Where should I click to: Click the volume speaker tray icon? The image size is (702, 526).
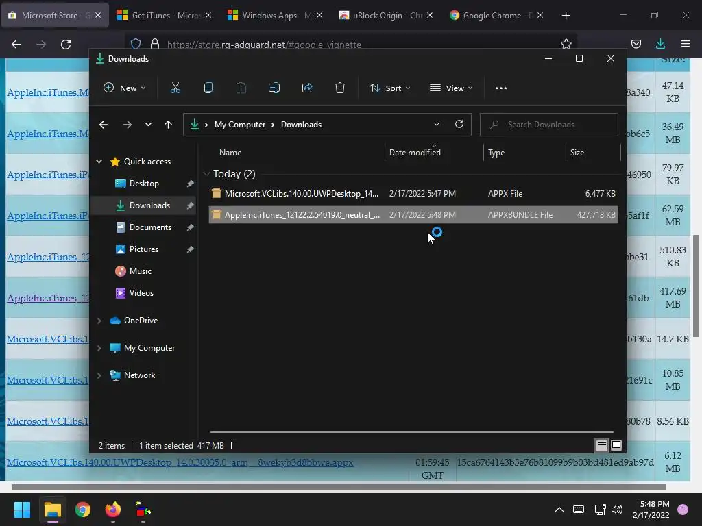pos(617,510)
